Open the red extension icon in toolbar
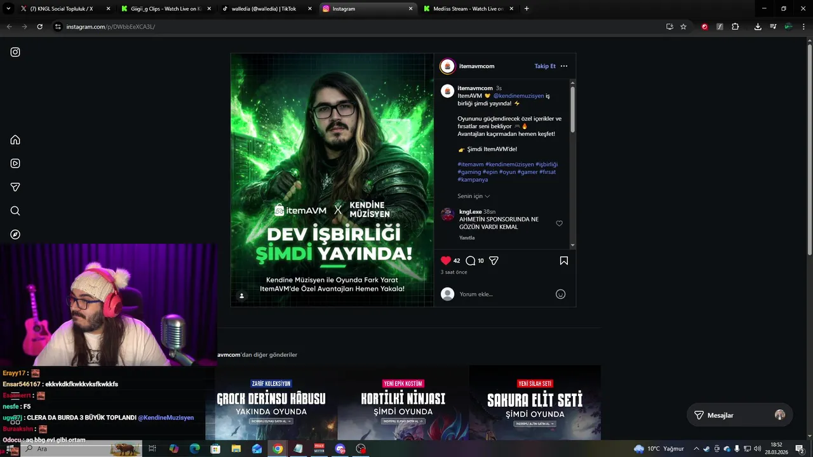The width and height of the screenshot is (813, 457). coord(704,27)
